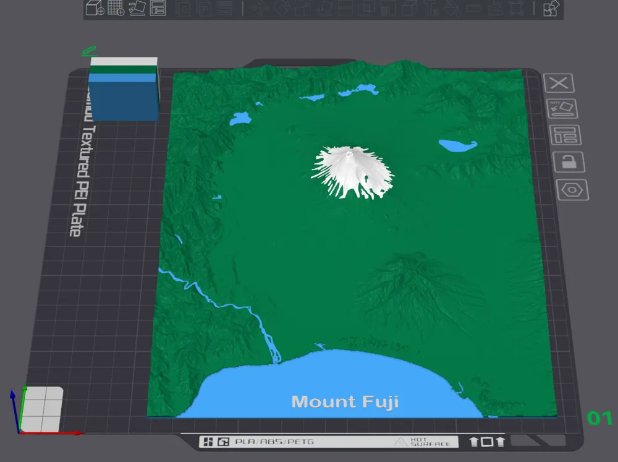Arrange objects on this plate icon
Screen dimensions: 618x462
(x=565, y=135)
